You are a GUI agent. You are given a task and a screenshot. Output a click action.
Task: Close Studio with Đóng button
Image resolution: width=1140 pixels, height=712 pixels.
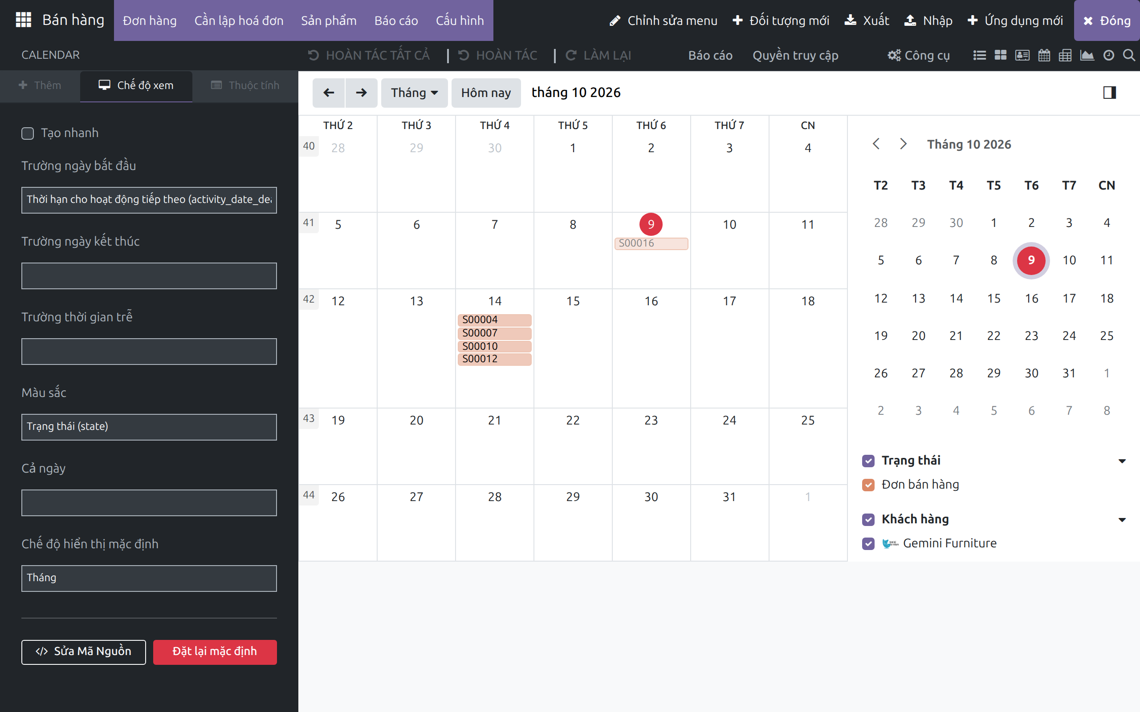click(x=1107, y=20)
